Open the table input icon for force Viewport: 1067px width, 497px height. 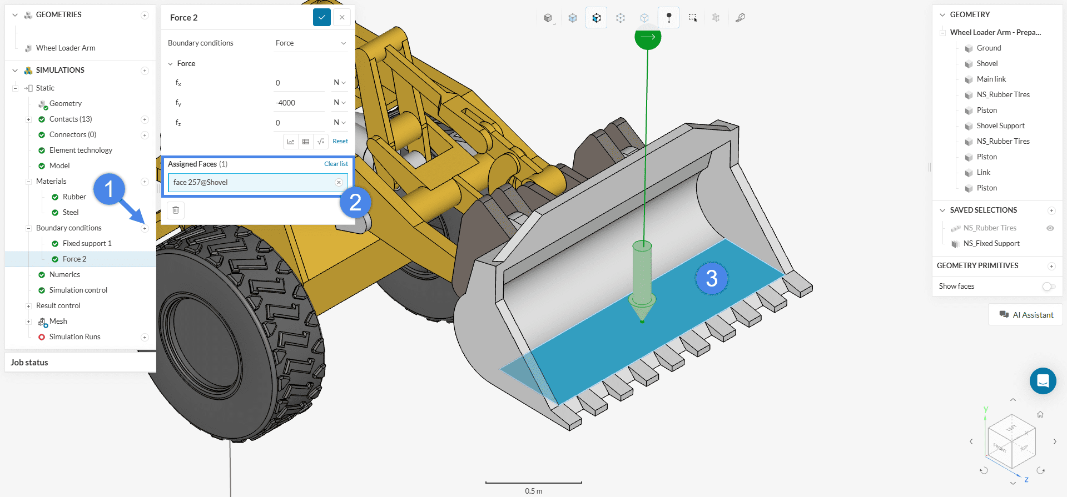tap(306, 142)
